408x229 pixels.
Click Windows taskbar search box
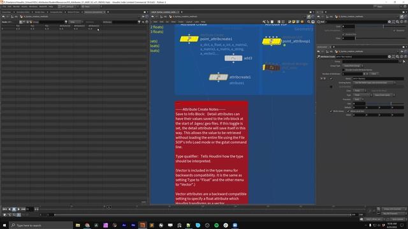[x=41, y=225]
